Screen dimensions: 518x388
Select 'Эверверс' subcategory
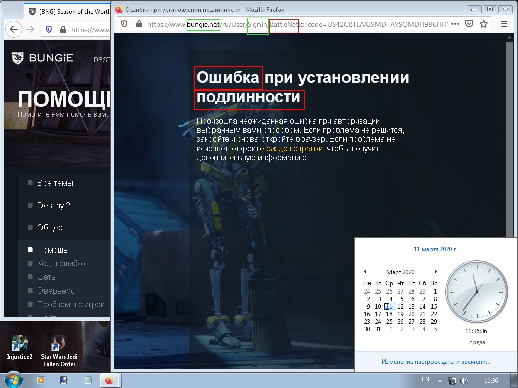56,290
